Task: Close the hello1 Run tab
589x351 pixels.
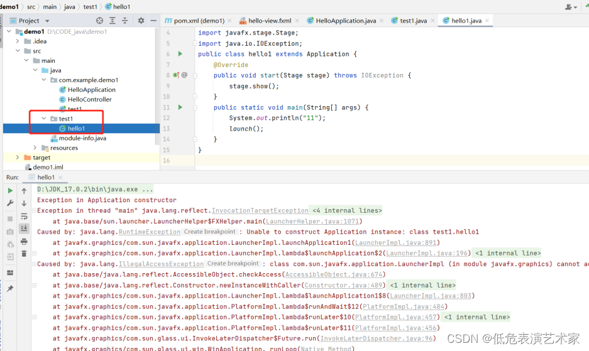Action: point(60,177)
